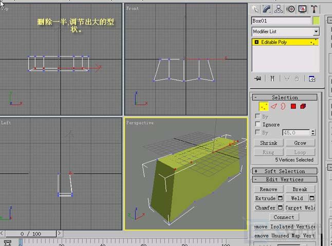Click the Connect button
332x246 pixels.
284,217
